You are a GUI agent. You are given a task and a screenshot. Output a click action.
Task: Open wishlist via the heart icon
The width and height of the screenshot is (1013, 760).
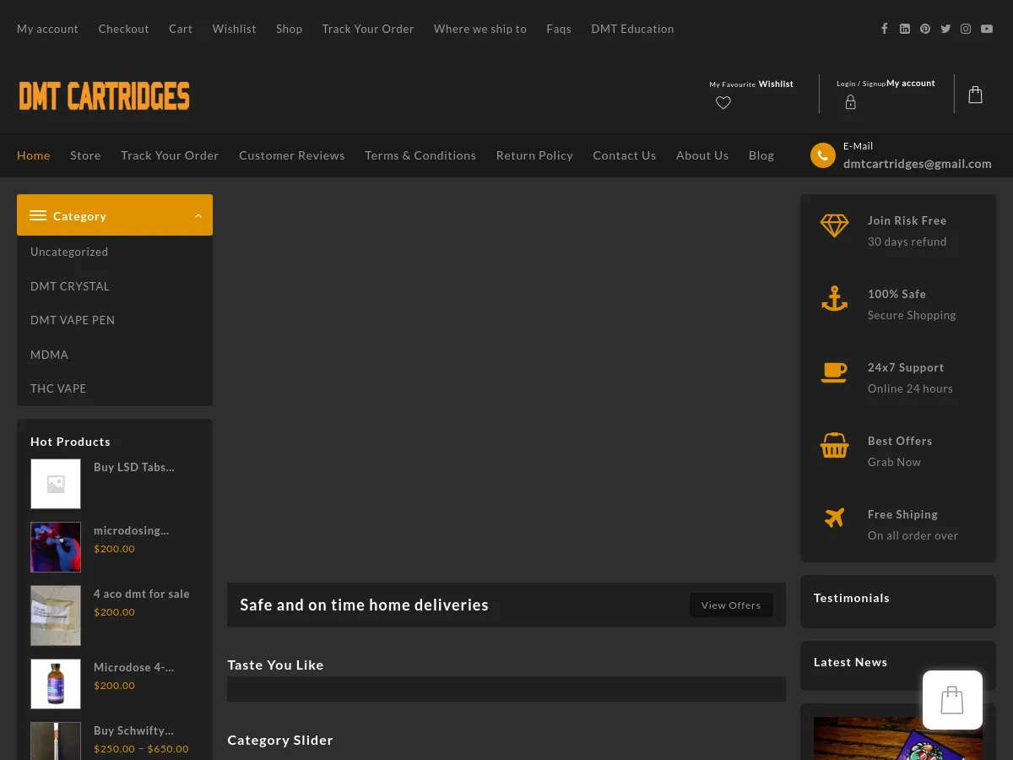pos(723,103)
